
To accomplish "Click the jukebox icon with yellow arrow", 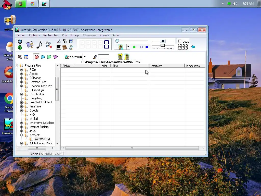I will coord(120,57).
